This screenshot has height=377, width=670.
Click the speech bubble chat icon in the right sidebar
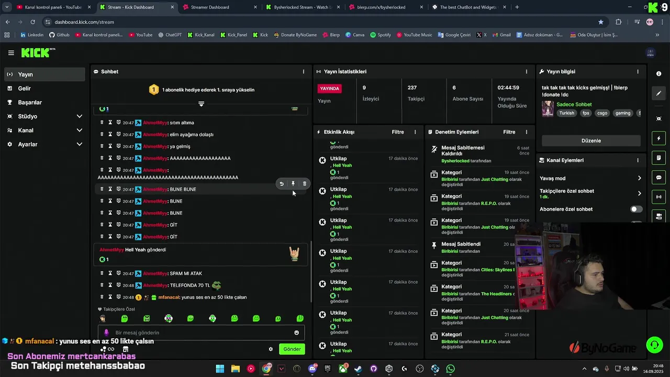tap(658, 178)
